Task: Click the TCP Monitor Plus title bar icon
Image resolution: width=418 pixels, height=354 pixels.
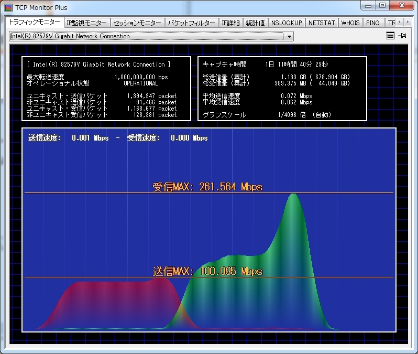Action: click(8, 7)
